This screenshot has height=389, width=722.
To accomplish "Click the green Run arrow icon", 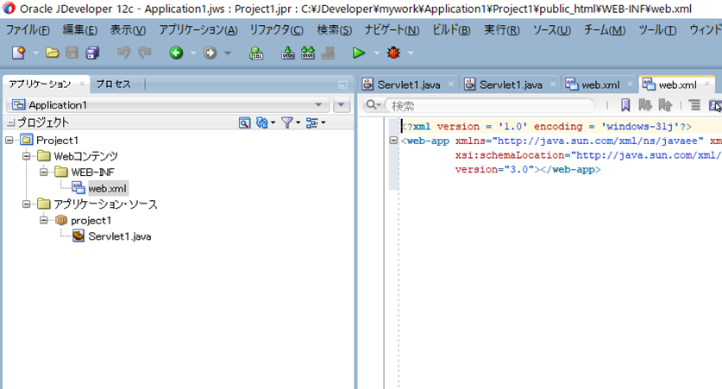I will pyautogui.click(x=359, y=53).
